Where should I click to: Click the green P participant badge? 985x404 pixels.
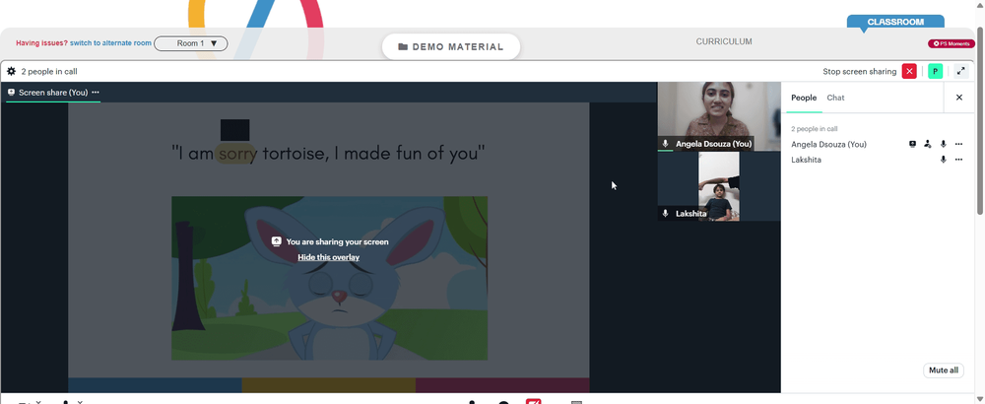[x=936, y=72]
